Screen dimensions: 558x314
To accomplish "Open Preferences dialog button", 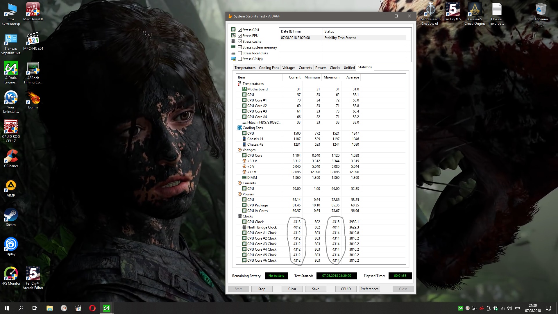I will pos(369,289).
